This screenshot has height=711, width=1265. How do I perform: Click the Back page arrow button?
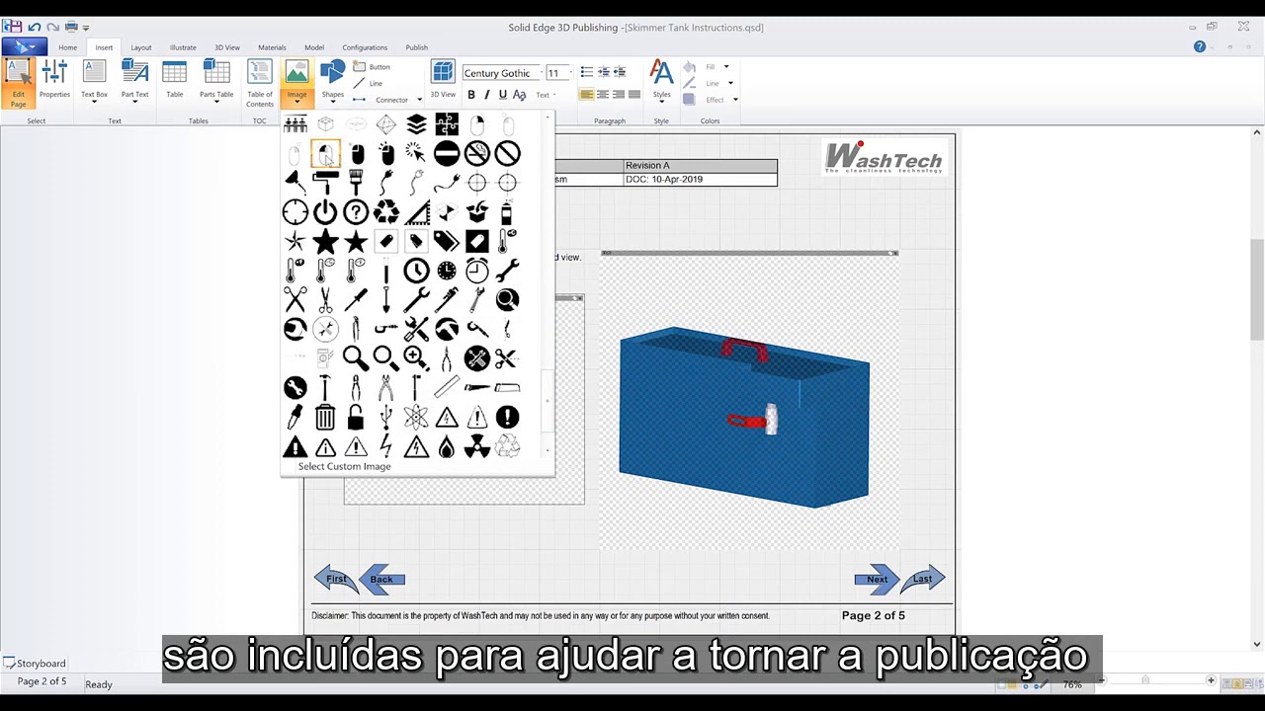(x=381, y=580)
